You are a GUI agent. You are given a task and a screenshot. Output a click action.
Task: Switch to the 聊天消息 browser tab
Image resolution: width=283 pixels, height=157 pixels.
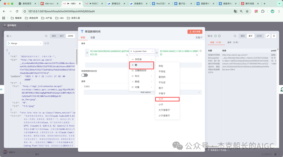pos(250,4)
